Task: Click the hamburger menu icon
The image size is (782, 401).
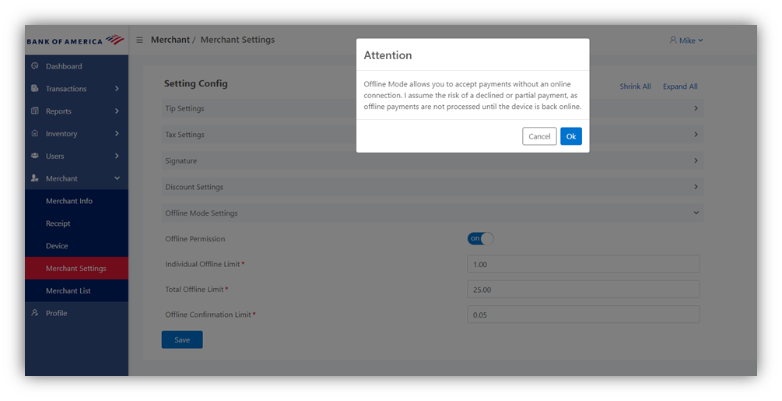Action: point(139,40)
